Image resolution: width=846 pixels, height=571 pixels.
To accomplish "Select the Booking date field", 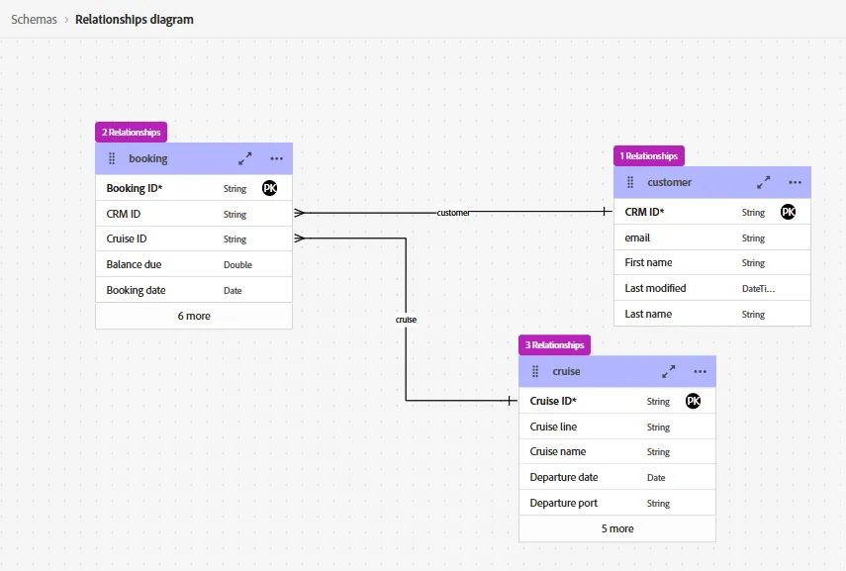I will (x=194, y=290).
